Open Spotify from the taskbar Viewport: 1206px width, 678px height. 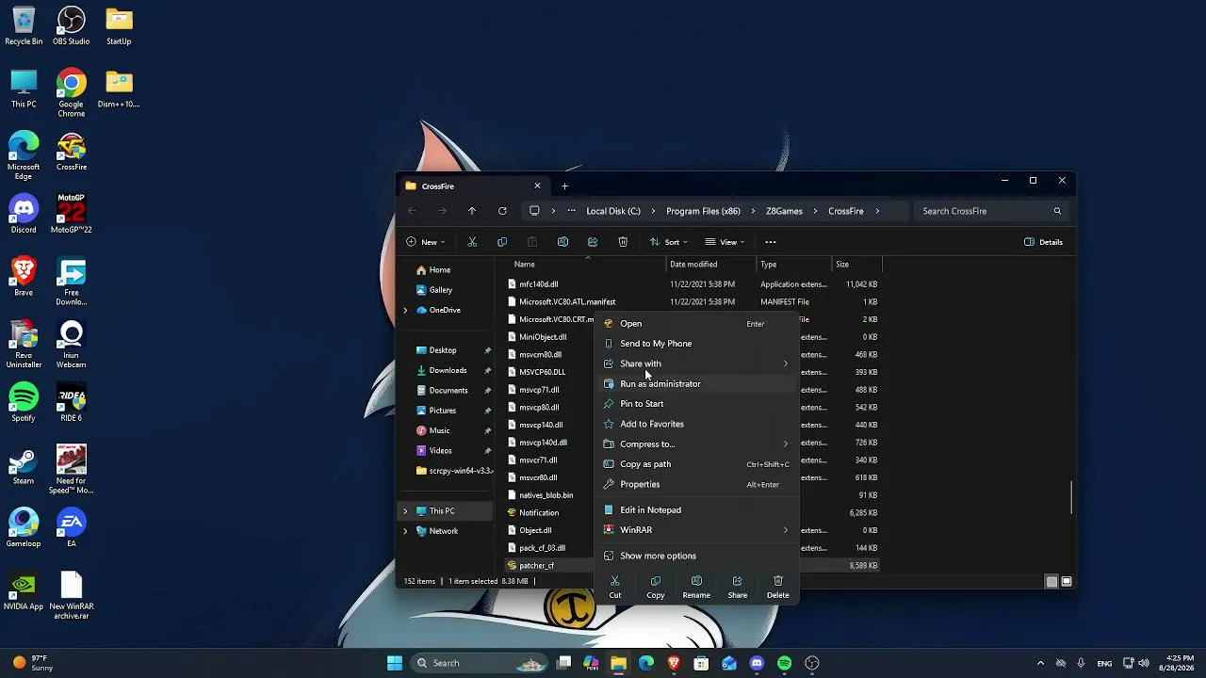785,663
